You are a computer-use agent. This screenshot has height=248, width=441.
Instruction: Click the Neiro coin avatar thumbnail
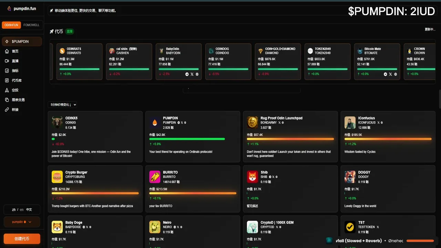[x=155, y=227]
